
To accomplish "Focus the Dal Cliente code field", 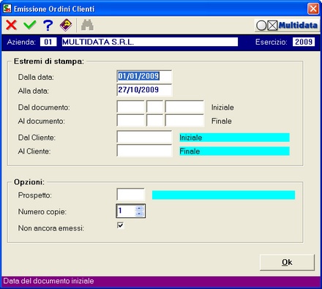I will pyautogui.click(x=144, y=137).
